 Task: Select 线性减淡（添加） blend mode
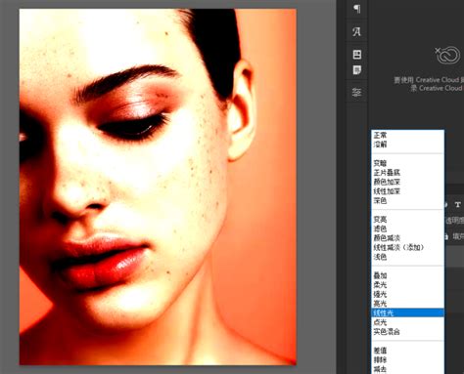coord(398,247)
